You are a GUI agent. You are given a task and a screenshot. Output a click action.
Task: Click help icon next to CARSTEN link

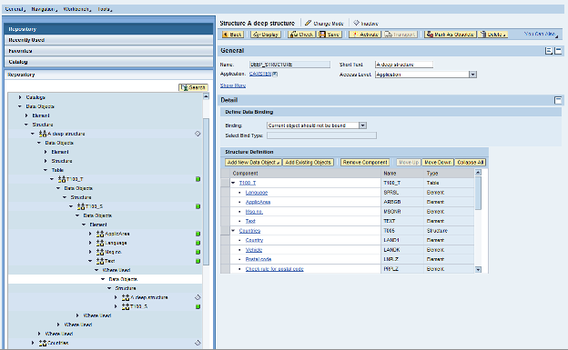[275, 74]
